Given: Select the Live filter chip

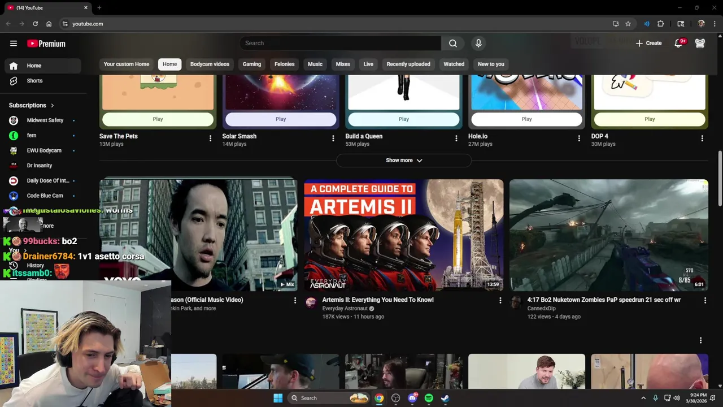Looking at the screenshot, I should coord(368,64).
